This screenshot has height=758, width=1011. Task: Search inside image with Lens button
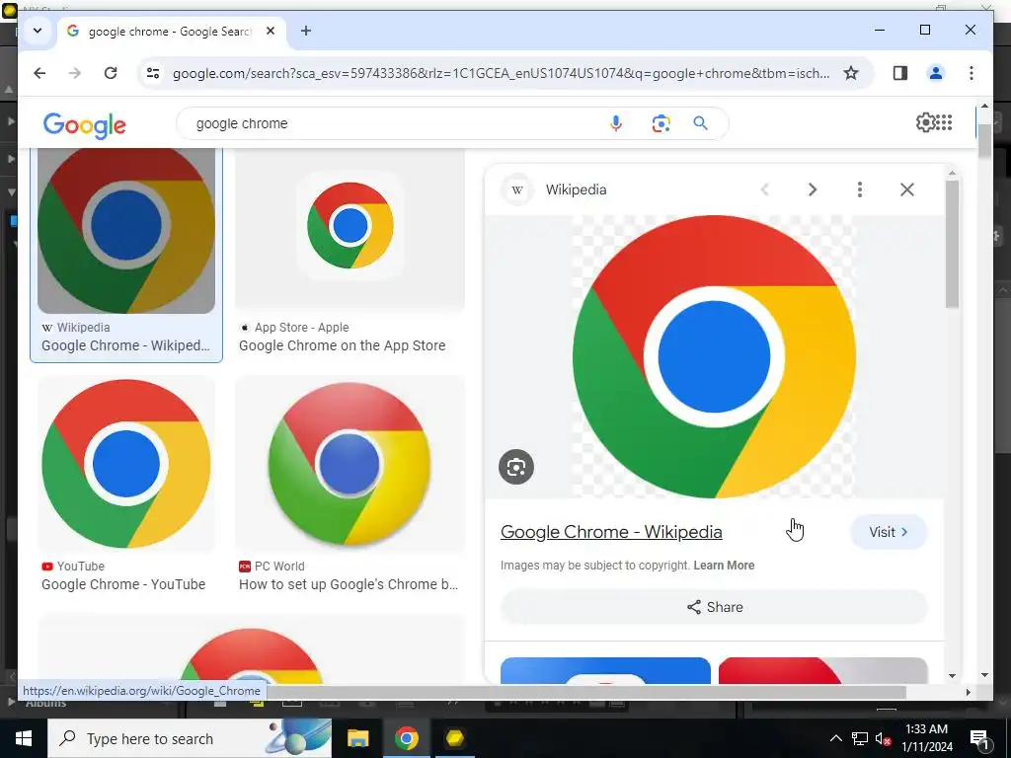tap(515, 467)
